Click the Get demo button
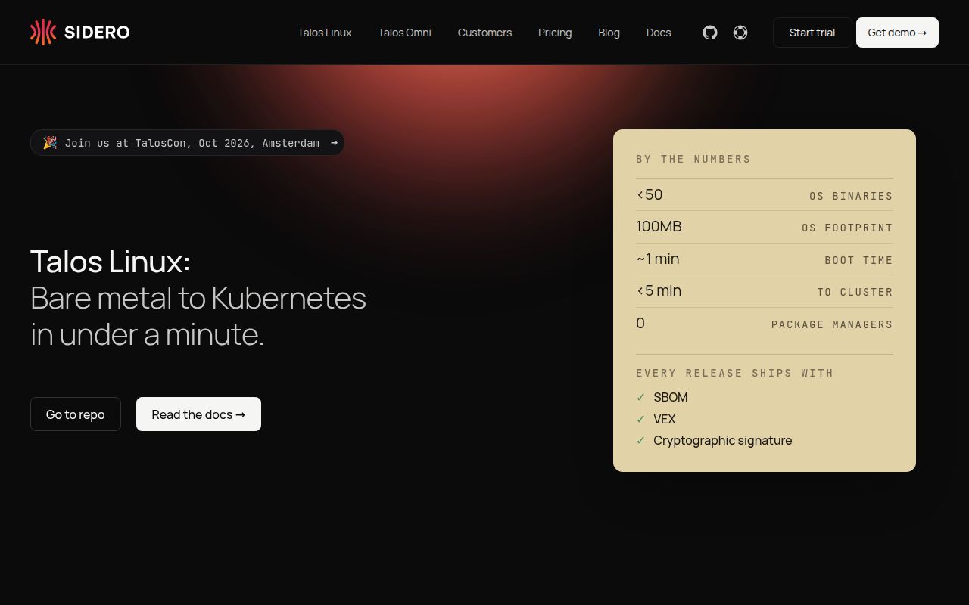The image size is (969, 605). click(897, 33)
